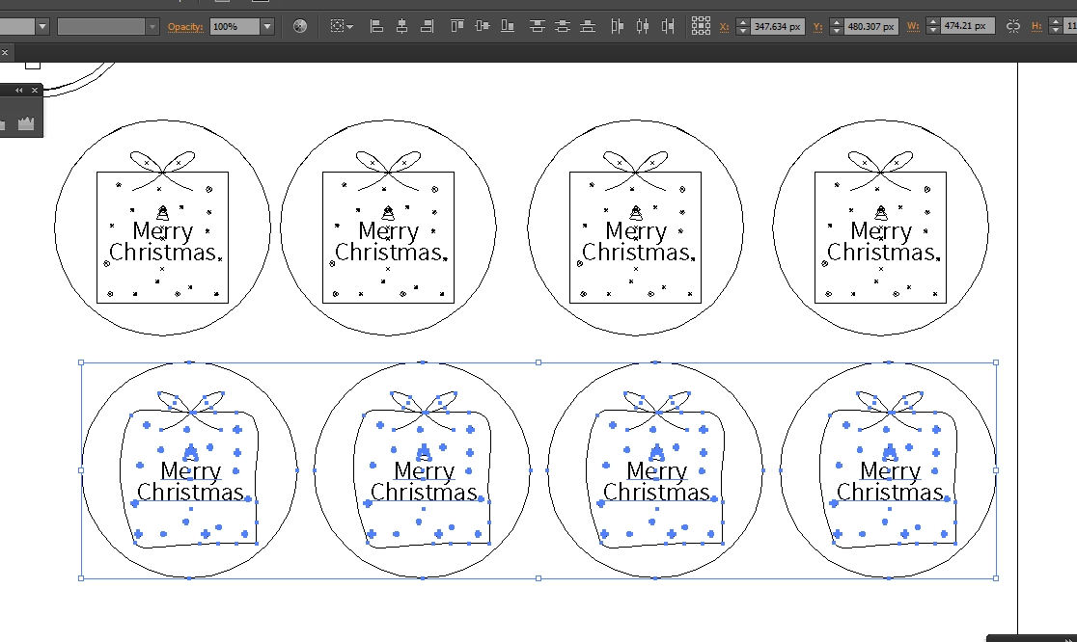Image resolution: width=1077 pixels, height=642 pixels.
Task: Apply Vertical Align Top
Action: pyautogui.click(x=456, y=27)
